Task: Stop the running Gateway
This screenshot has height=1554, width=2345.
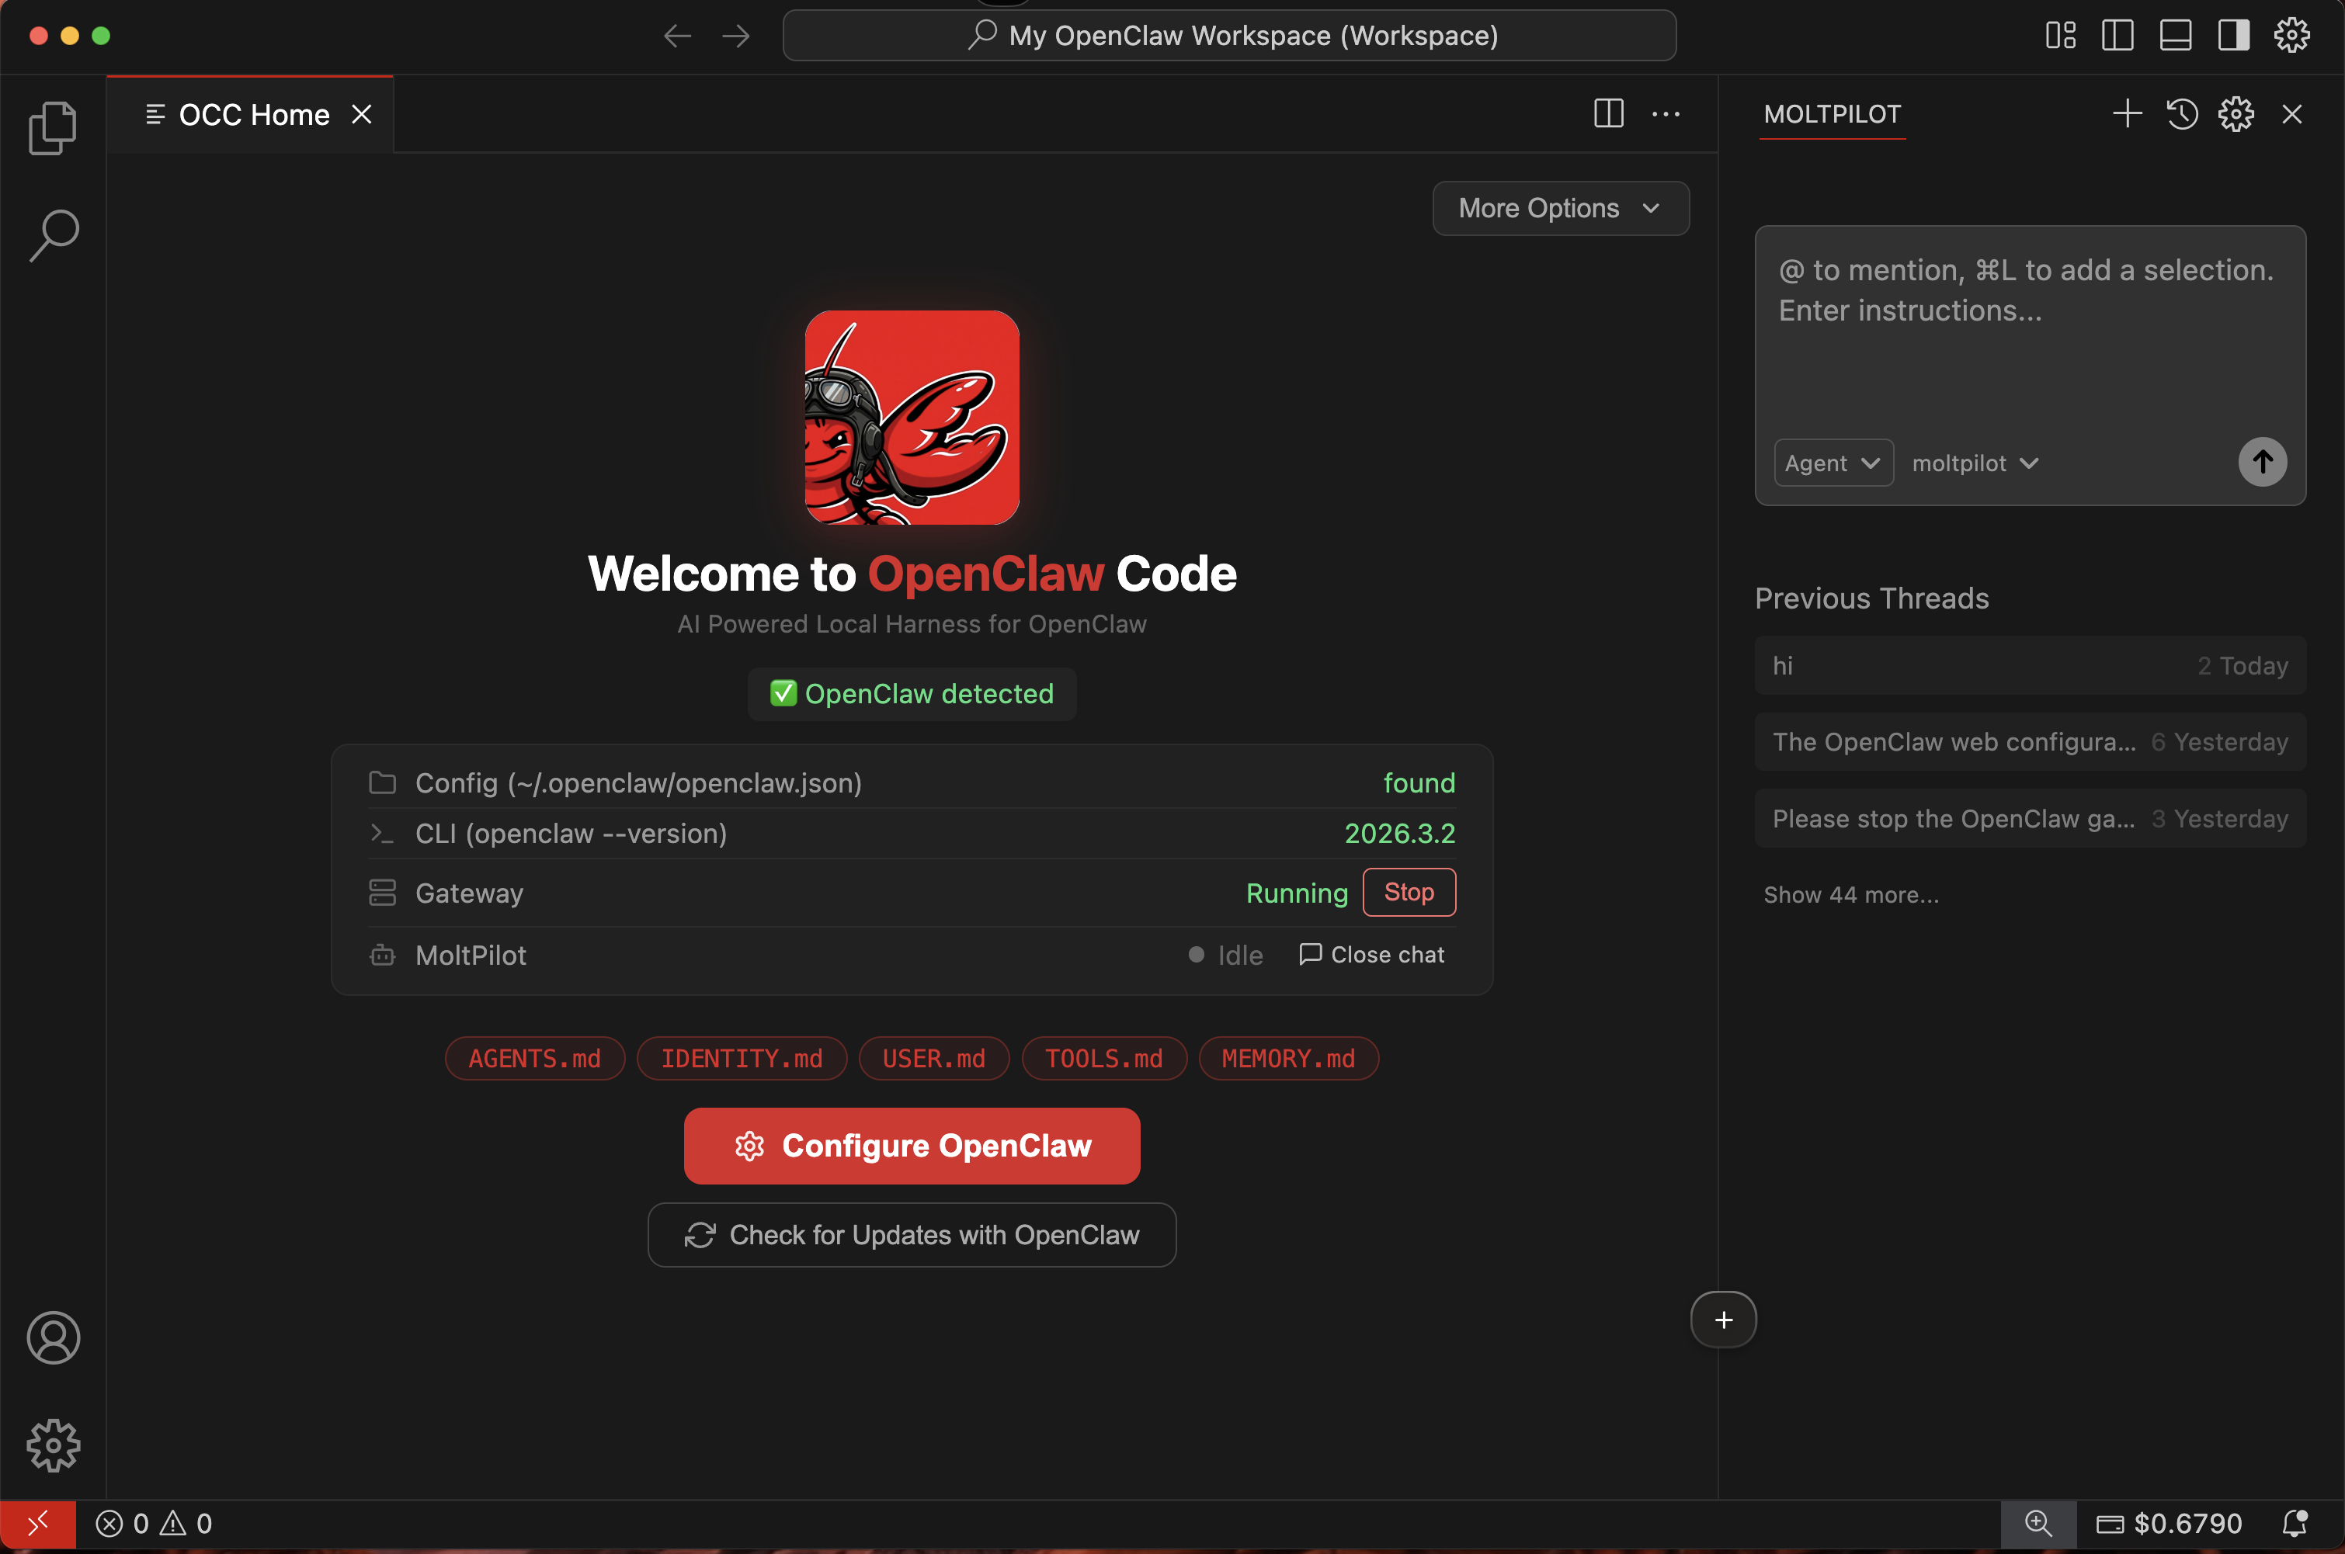Action: (1409, 892)
